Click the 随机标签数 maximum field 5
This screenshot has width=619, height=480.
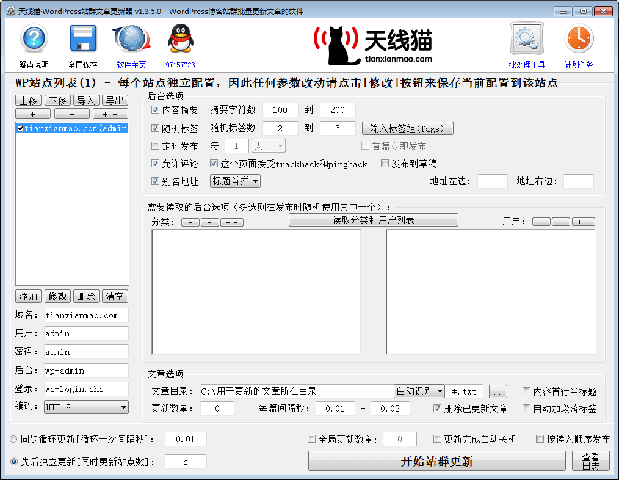click(338, 128)
